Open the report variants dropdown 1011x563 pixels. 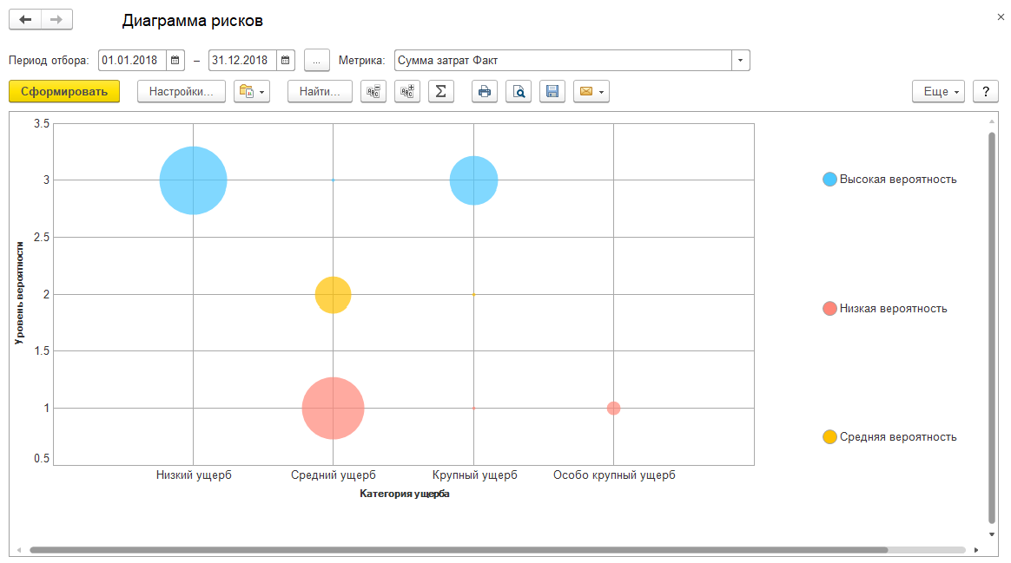pyautogui.click(x=252, y=91)
